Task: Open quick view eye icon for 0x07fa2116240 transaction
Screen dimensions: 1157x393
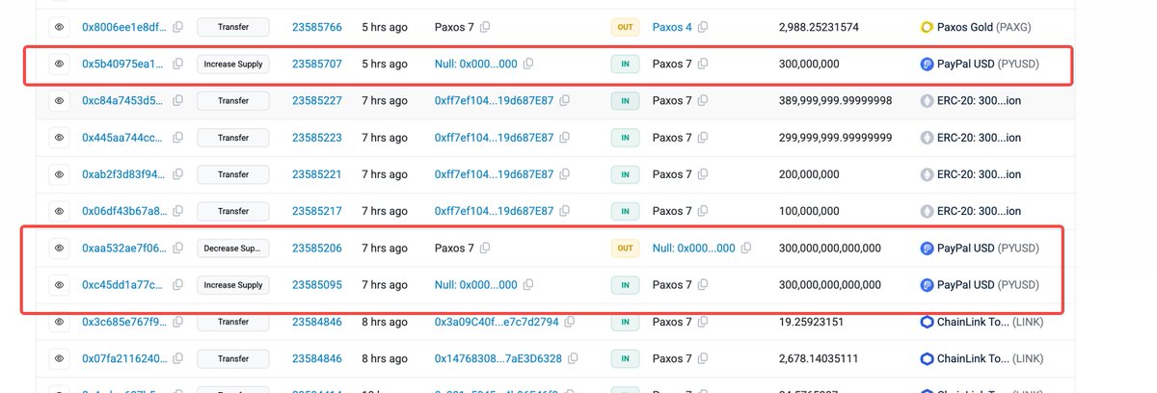Action: [x=59, y=358]
